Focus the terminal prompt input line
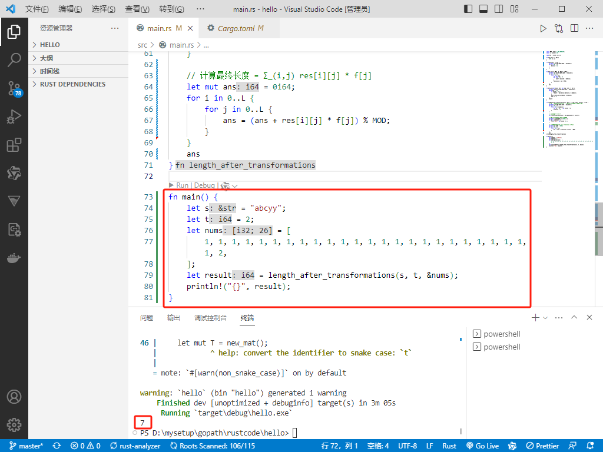 point(294,433)
